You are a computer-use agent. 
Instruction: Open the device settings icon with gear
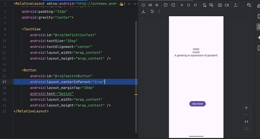[205, 5]
